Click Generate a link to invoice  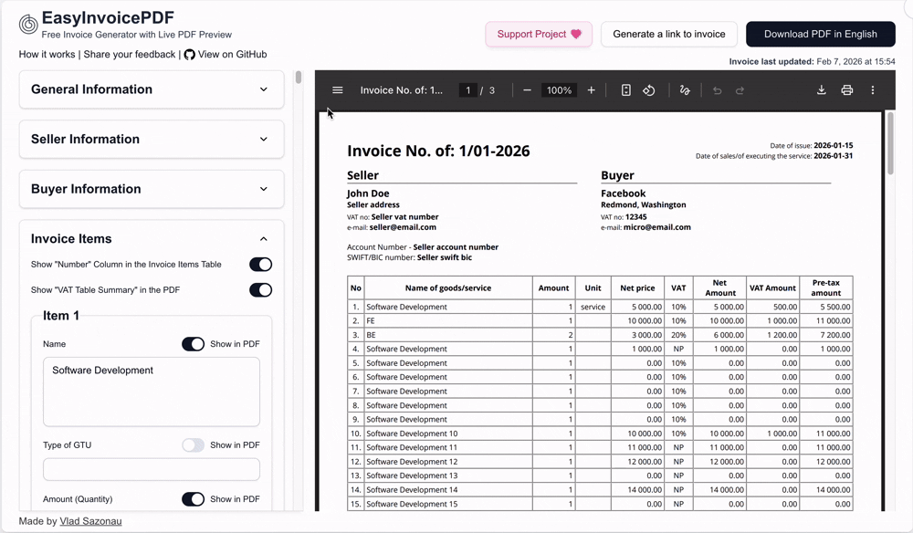coord(669,35)
